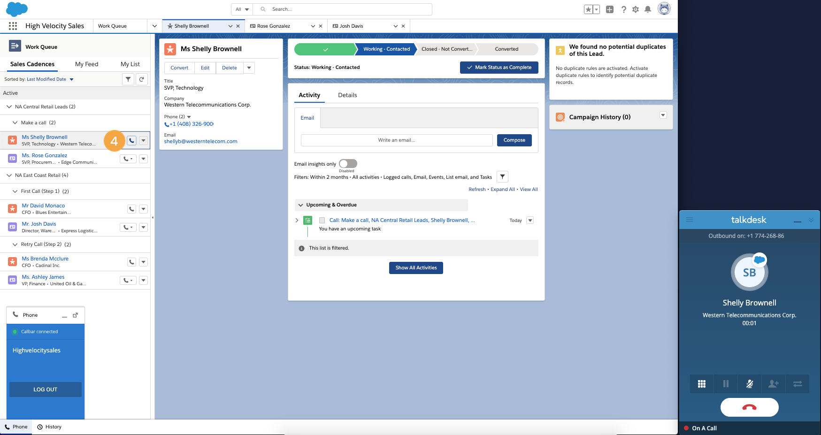Switch to My List tab
The width and height of the screenshot is (821, 435).
coord(130,64)
